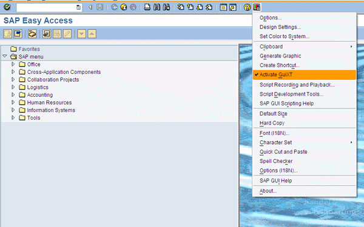Click the Create new session icon
This screenshot has height=227, width=364.
tap(223, 7)
